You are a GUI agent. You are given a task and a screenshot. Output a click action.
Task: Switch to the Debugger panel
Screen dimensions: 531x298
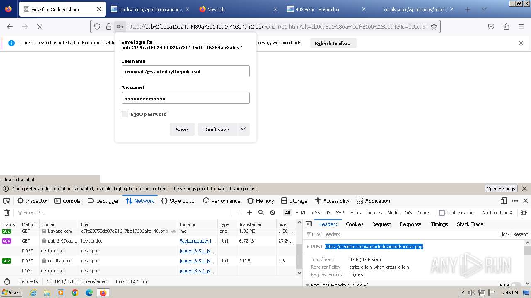[x=103, y=201]
